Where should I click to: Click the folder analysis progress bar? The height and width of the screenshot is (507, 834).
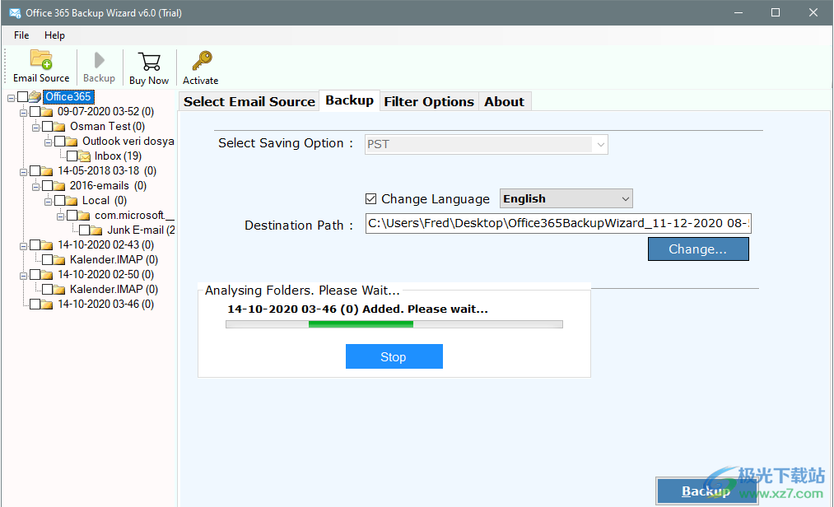pos(394,323)
